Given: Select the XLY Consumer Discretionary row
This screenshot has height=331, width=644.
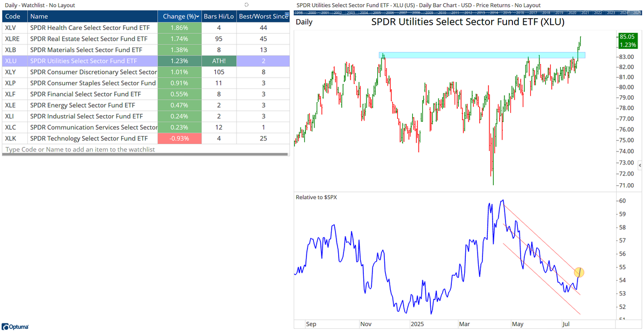Looking at the screenshot, I should [x=145, y=72].
